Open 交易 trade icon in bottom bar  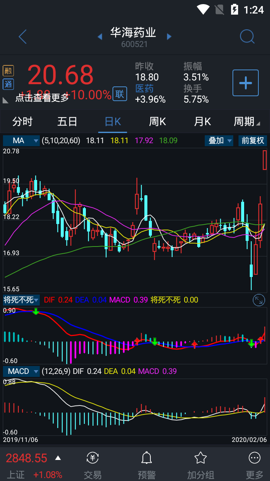pos(93,458)
